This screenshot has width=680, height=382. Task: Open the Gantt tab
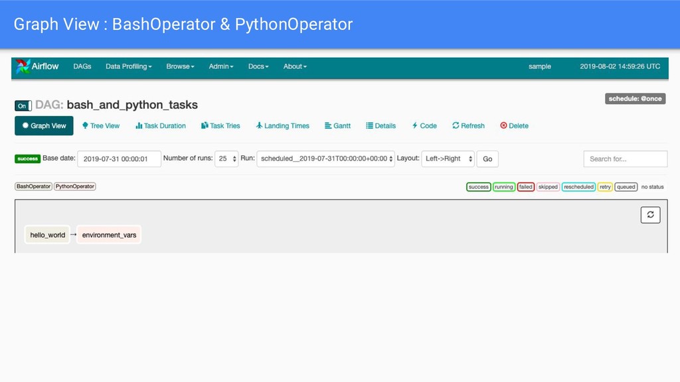(337, 125)
